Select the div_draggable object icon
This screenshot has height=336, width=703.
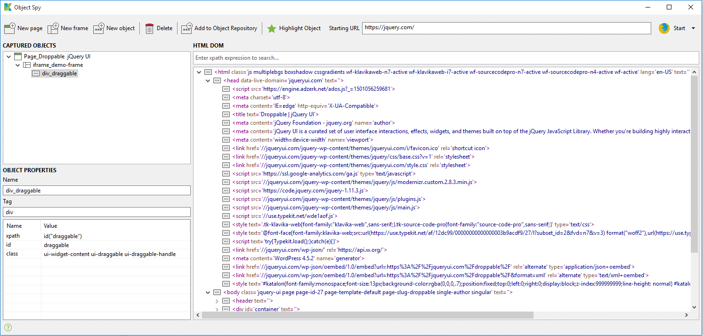(x=36, y=73)
